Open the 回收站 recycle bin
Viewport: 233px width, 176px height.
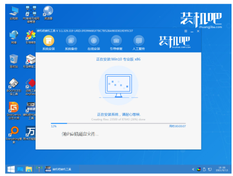tap(14, 60)
